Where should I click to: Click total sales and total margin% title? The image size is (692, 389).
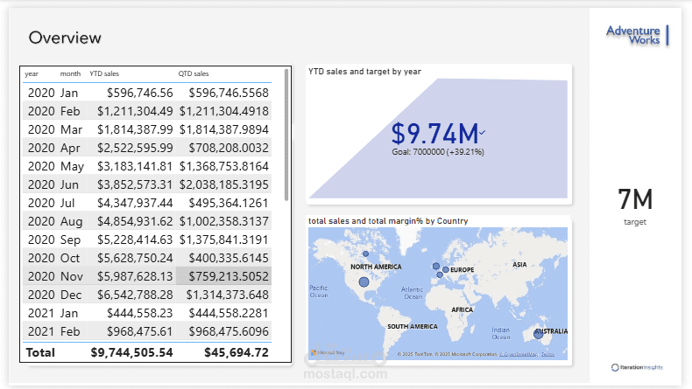(388, 220)
